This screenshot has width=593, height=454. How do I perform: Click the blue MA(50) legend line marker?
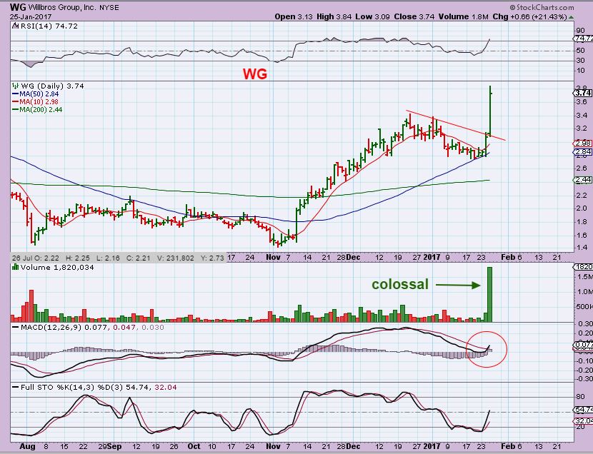pyautogui.click(x=16, y=94)
